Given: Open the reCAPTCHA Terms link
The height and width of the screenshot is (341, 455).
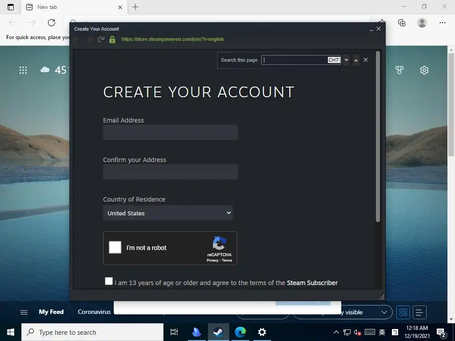Looking at the screenshot, I should coord(227,260).
